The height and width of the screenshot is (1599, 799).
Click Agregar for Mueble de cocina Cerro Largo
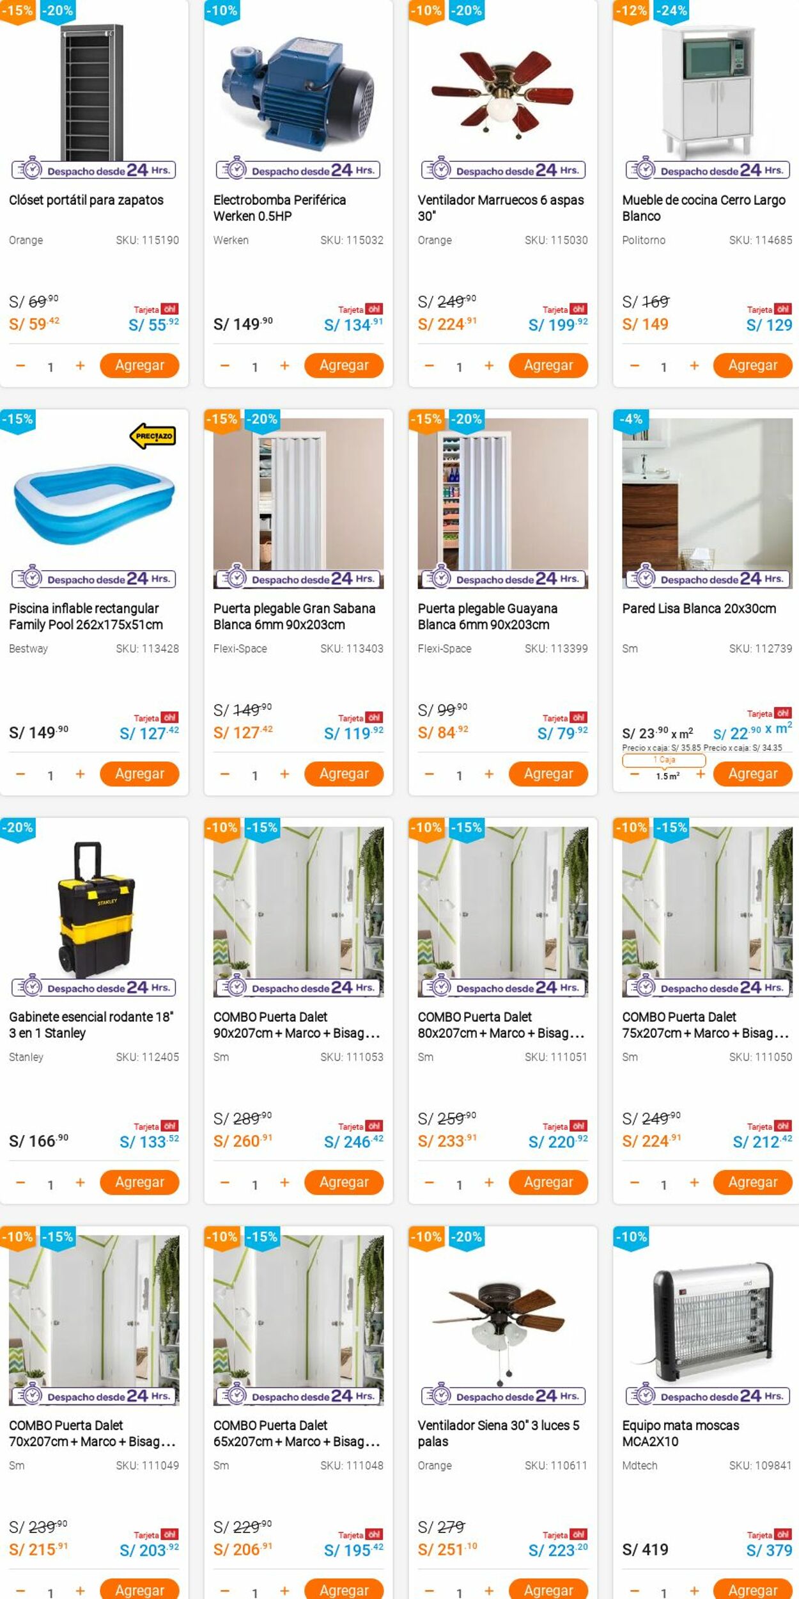pyautogui.click(x=752, y=365)
